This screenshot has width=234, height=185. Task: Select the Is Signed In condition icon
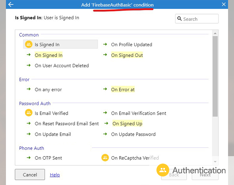click(29, 44)
